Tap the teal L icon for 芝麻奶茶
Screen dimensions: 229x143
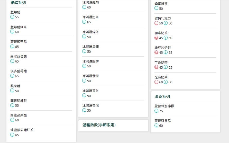[x=166, y=82]
